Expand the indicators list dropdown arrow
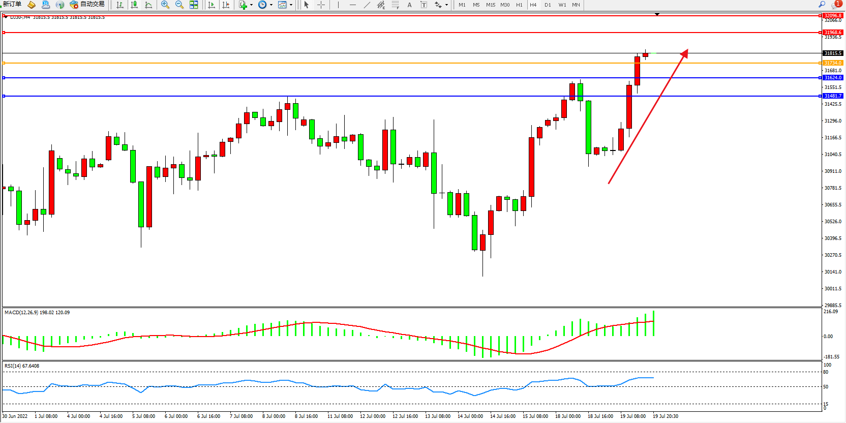 pyautogui.click(x=251, y=5)
